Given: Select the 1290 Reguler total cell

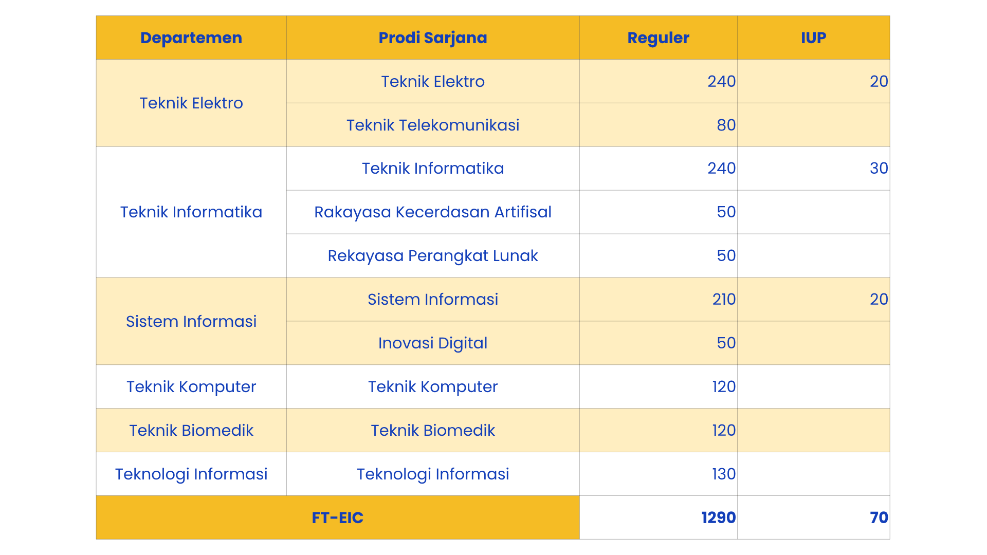Looking at the screenshot, I should (718, 517).
